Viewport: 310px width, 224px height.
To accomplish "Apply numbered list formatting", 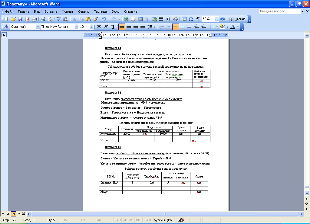I will [162, 27].
